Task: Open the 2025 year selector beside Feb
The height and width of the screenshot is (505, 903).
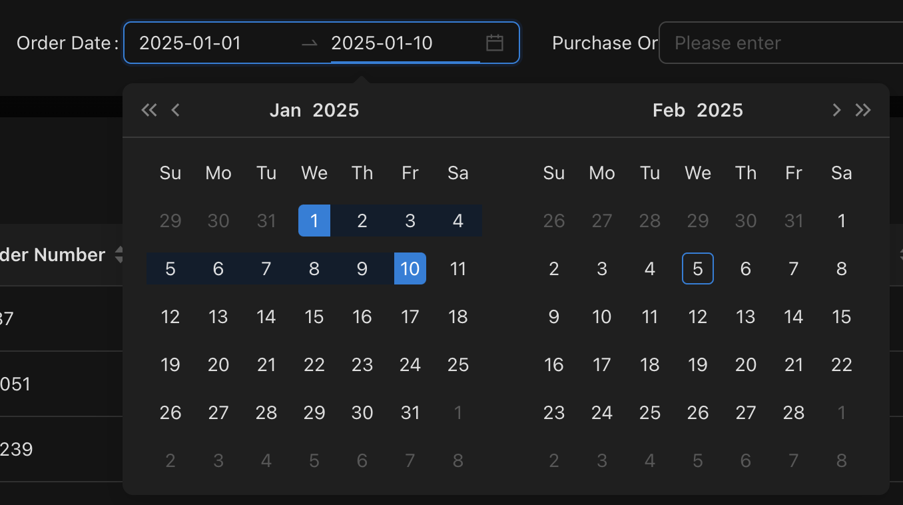Action: point(720,110)
